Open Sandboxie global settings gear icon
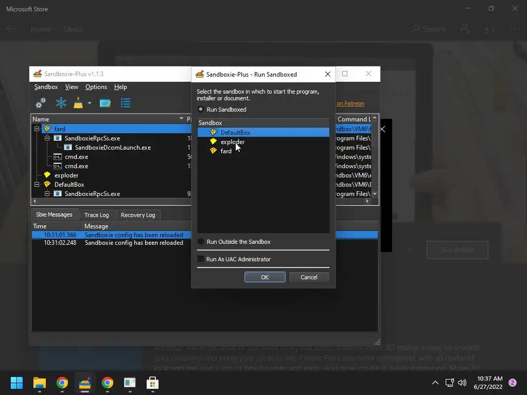The image size is (527, 395). [x=41, y=103]
